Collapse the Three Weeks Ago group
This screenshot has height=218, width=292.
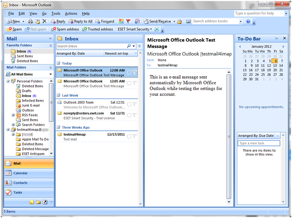pyautogui.click(x=58, y=127)
